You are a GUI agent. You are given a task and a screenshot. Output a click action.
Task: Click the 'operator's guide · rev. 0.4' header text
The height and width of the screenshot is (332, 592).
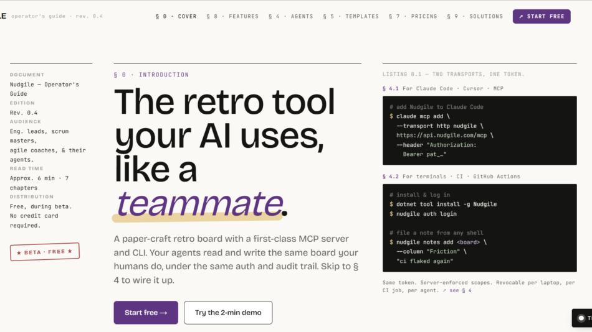click(57, 16)
